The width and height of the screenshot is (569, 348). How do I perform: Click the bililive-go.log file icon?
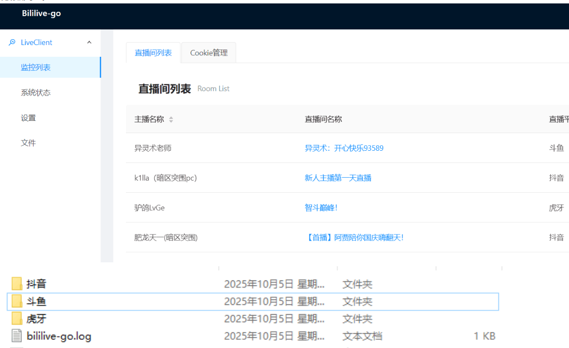point(17,336)
